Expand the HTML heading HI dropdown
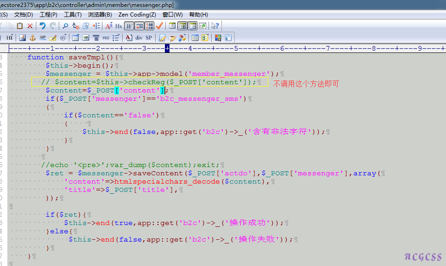 (x=10, y=38)
